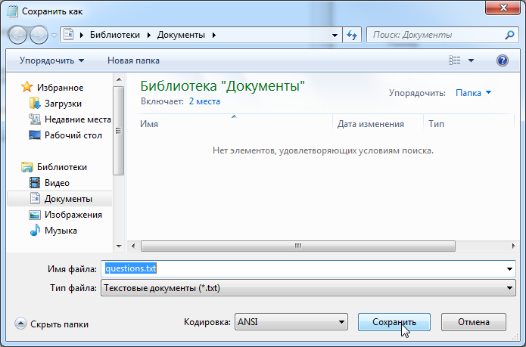The image size is (526, 347).
Task: Click the view mode icon in toolbar
Action: 455,60
